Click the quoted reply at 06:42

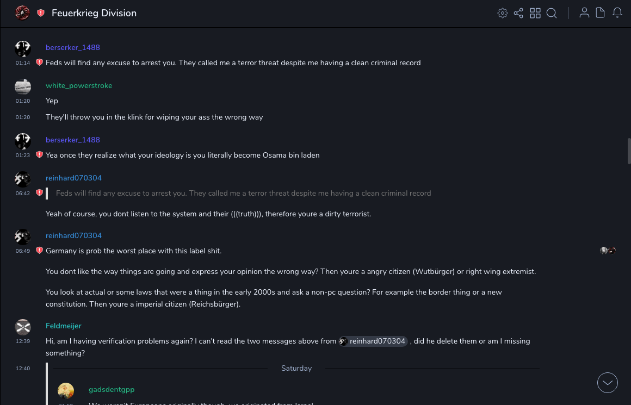pos(243,193)
